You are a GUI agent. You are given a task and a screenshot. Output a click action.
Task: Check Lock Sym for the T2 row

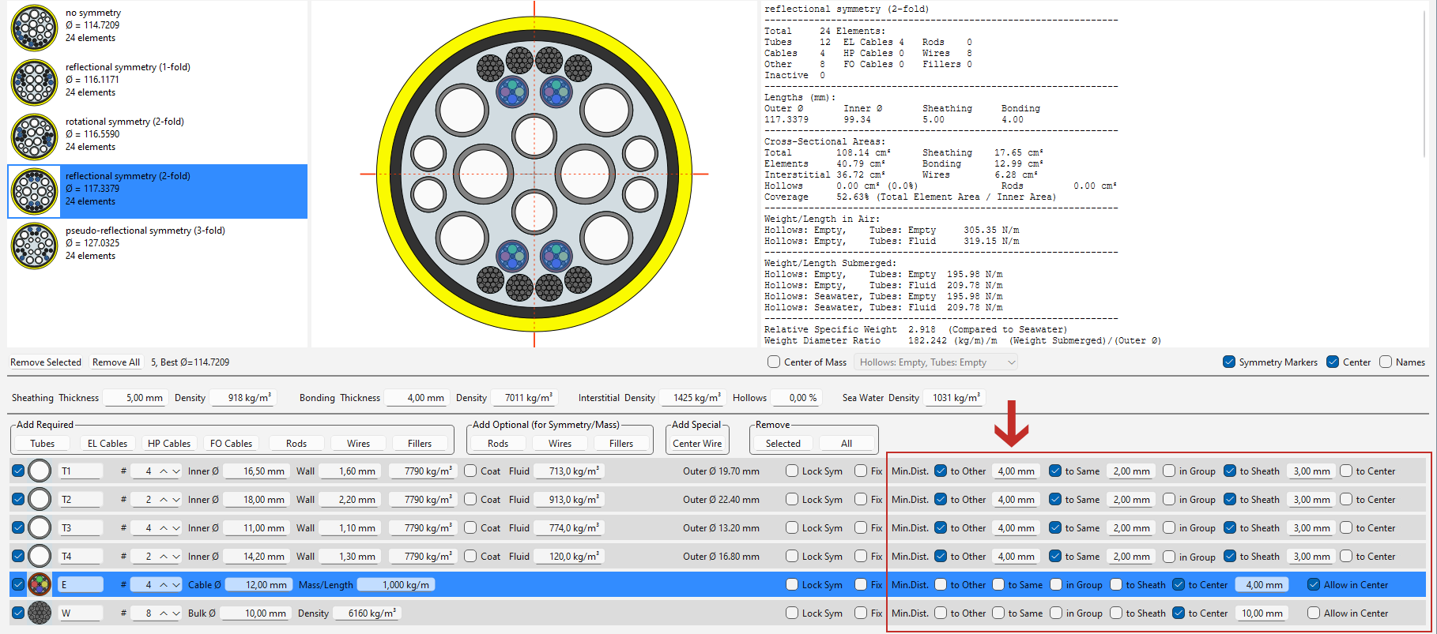(x=792, y=500)
